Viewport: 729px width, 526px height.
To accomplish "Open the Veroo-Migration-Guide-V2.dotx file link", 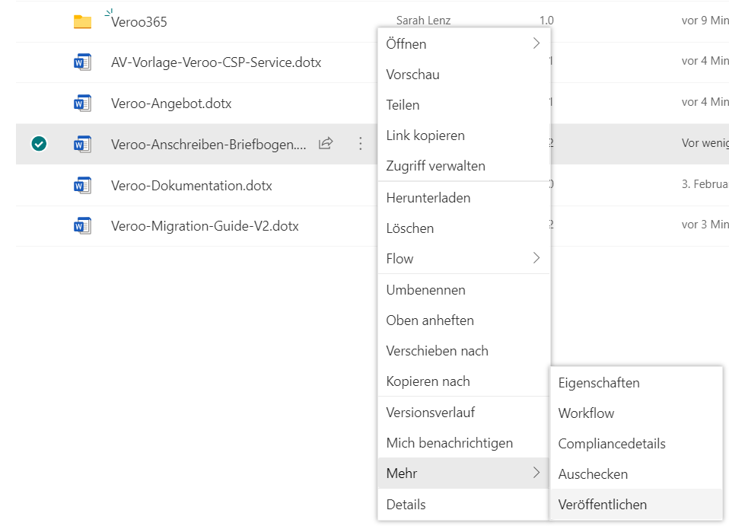I will coord(205,226).
